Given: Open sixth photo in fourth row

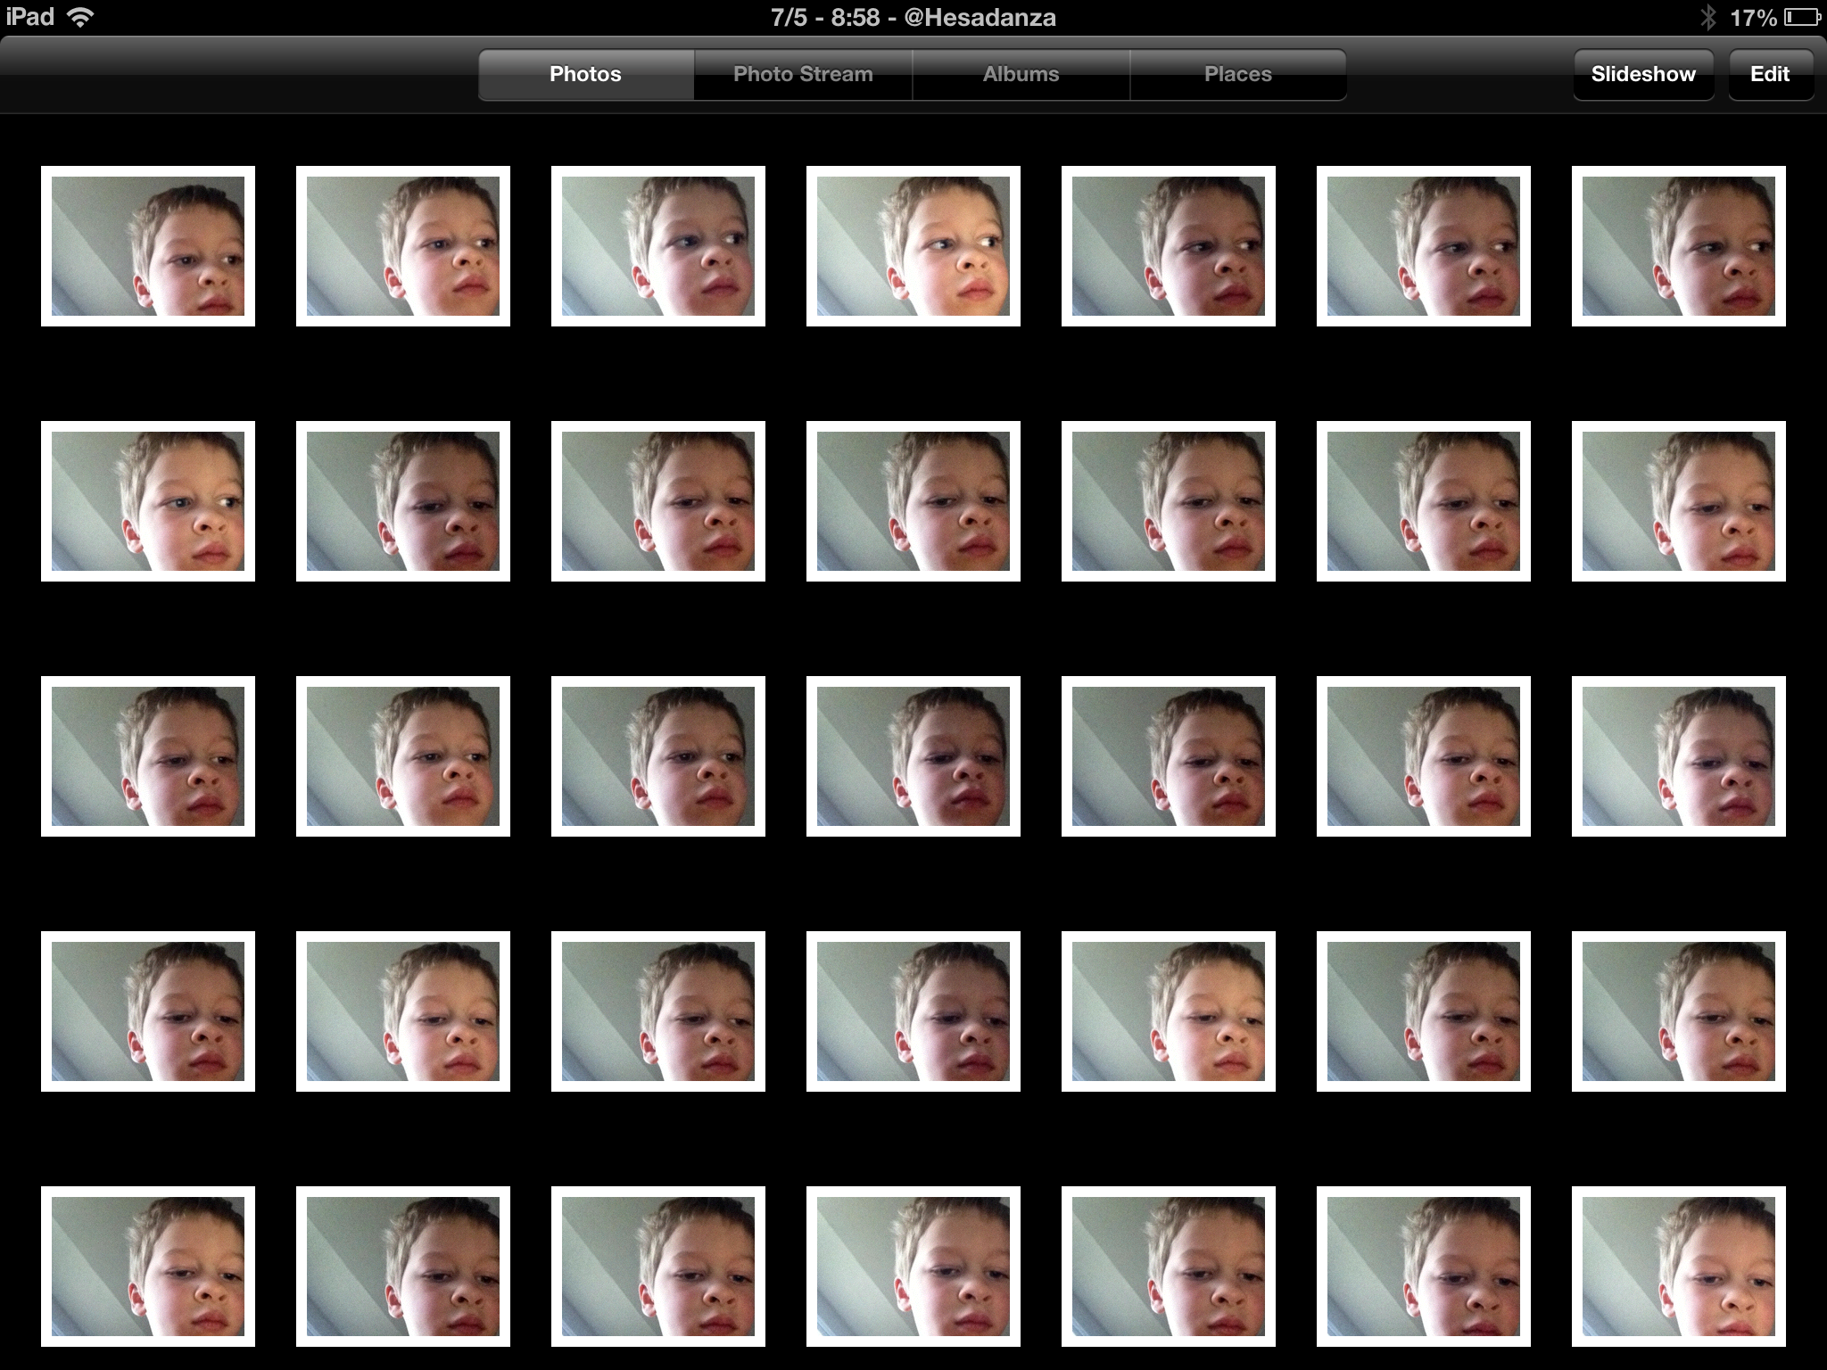Looking at the screenshot, I should pos(1423,1011).
